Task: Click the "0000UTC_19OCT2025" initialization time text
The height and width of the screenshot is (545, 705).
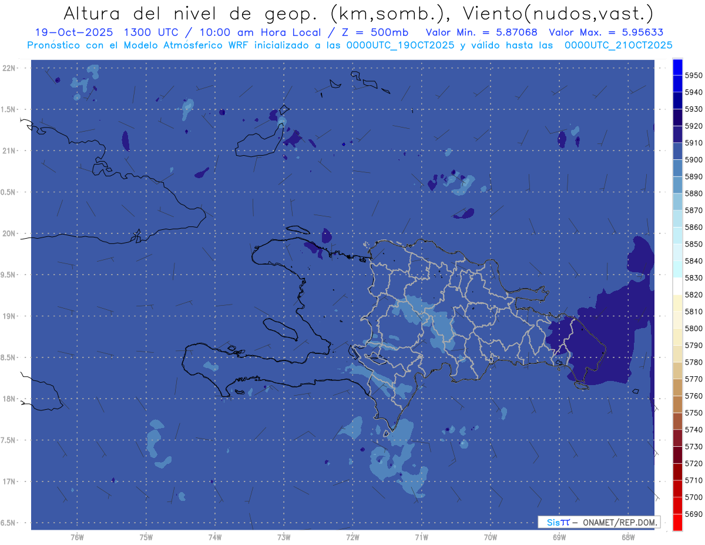Action: (x=400, y=45)
